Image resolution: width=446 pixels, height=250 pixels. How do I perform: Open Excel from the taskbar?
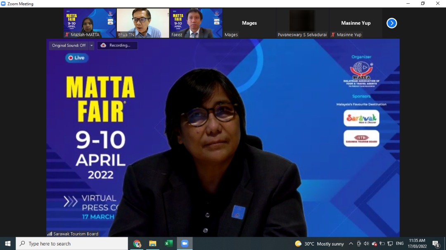click(168, 243)
